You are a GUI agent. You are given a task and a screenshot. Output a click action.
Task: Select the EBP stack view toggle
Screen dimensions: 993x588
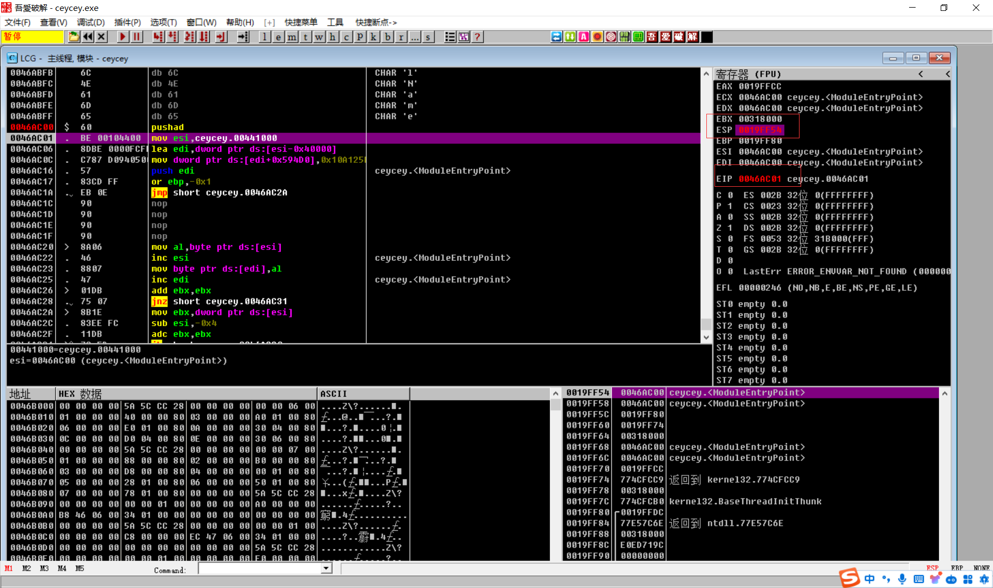(x=957, y=568)
